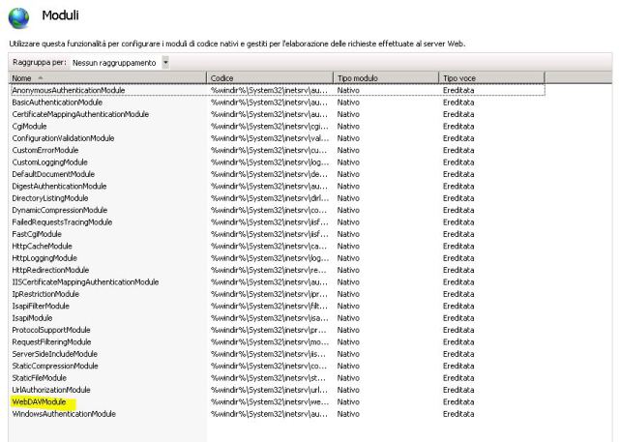
Task: Select UrlAuthorizationModule entry
Action: tap(51, 390)
